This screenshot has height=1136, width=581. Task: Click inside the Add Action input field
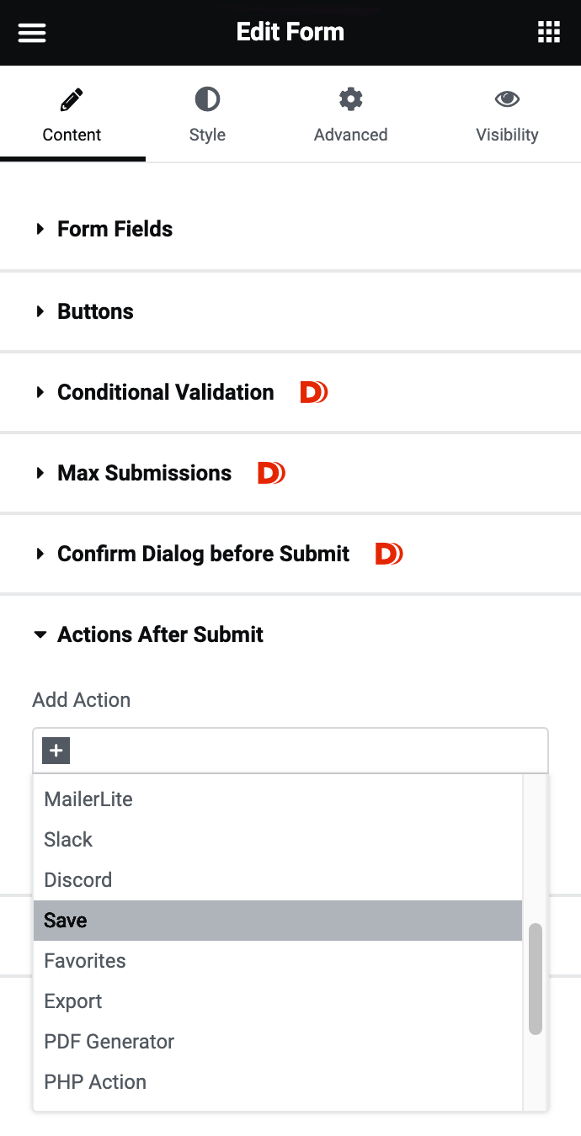click(x=303, y=751)
